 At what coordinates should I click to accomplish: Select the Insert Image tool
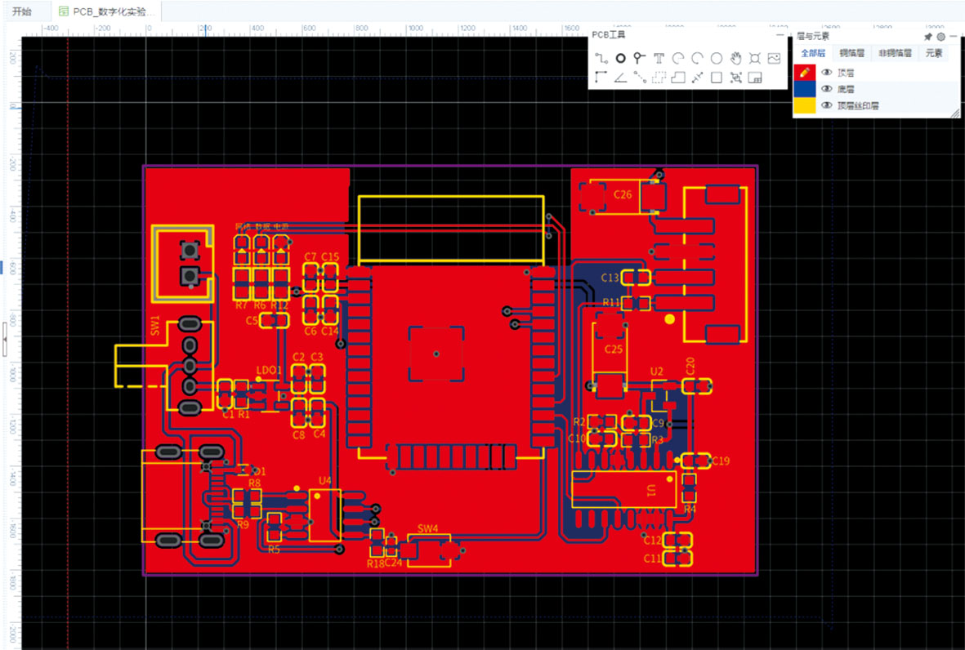pyautogui.click(x=775, y=58)
